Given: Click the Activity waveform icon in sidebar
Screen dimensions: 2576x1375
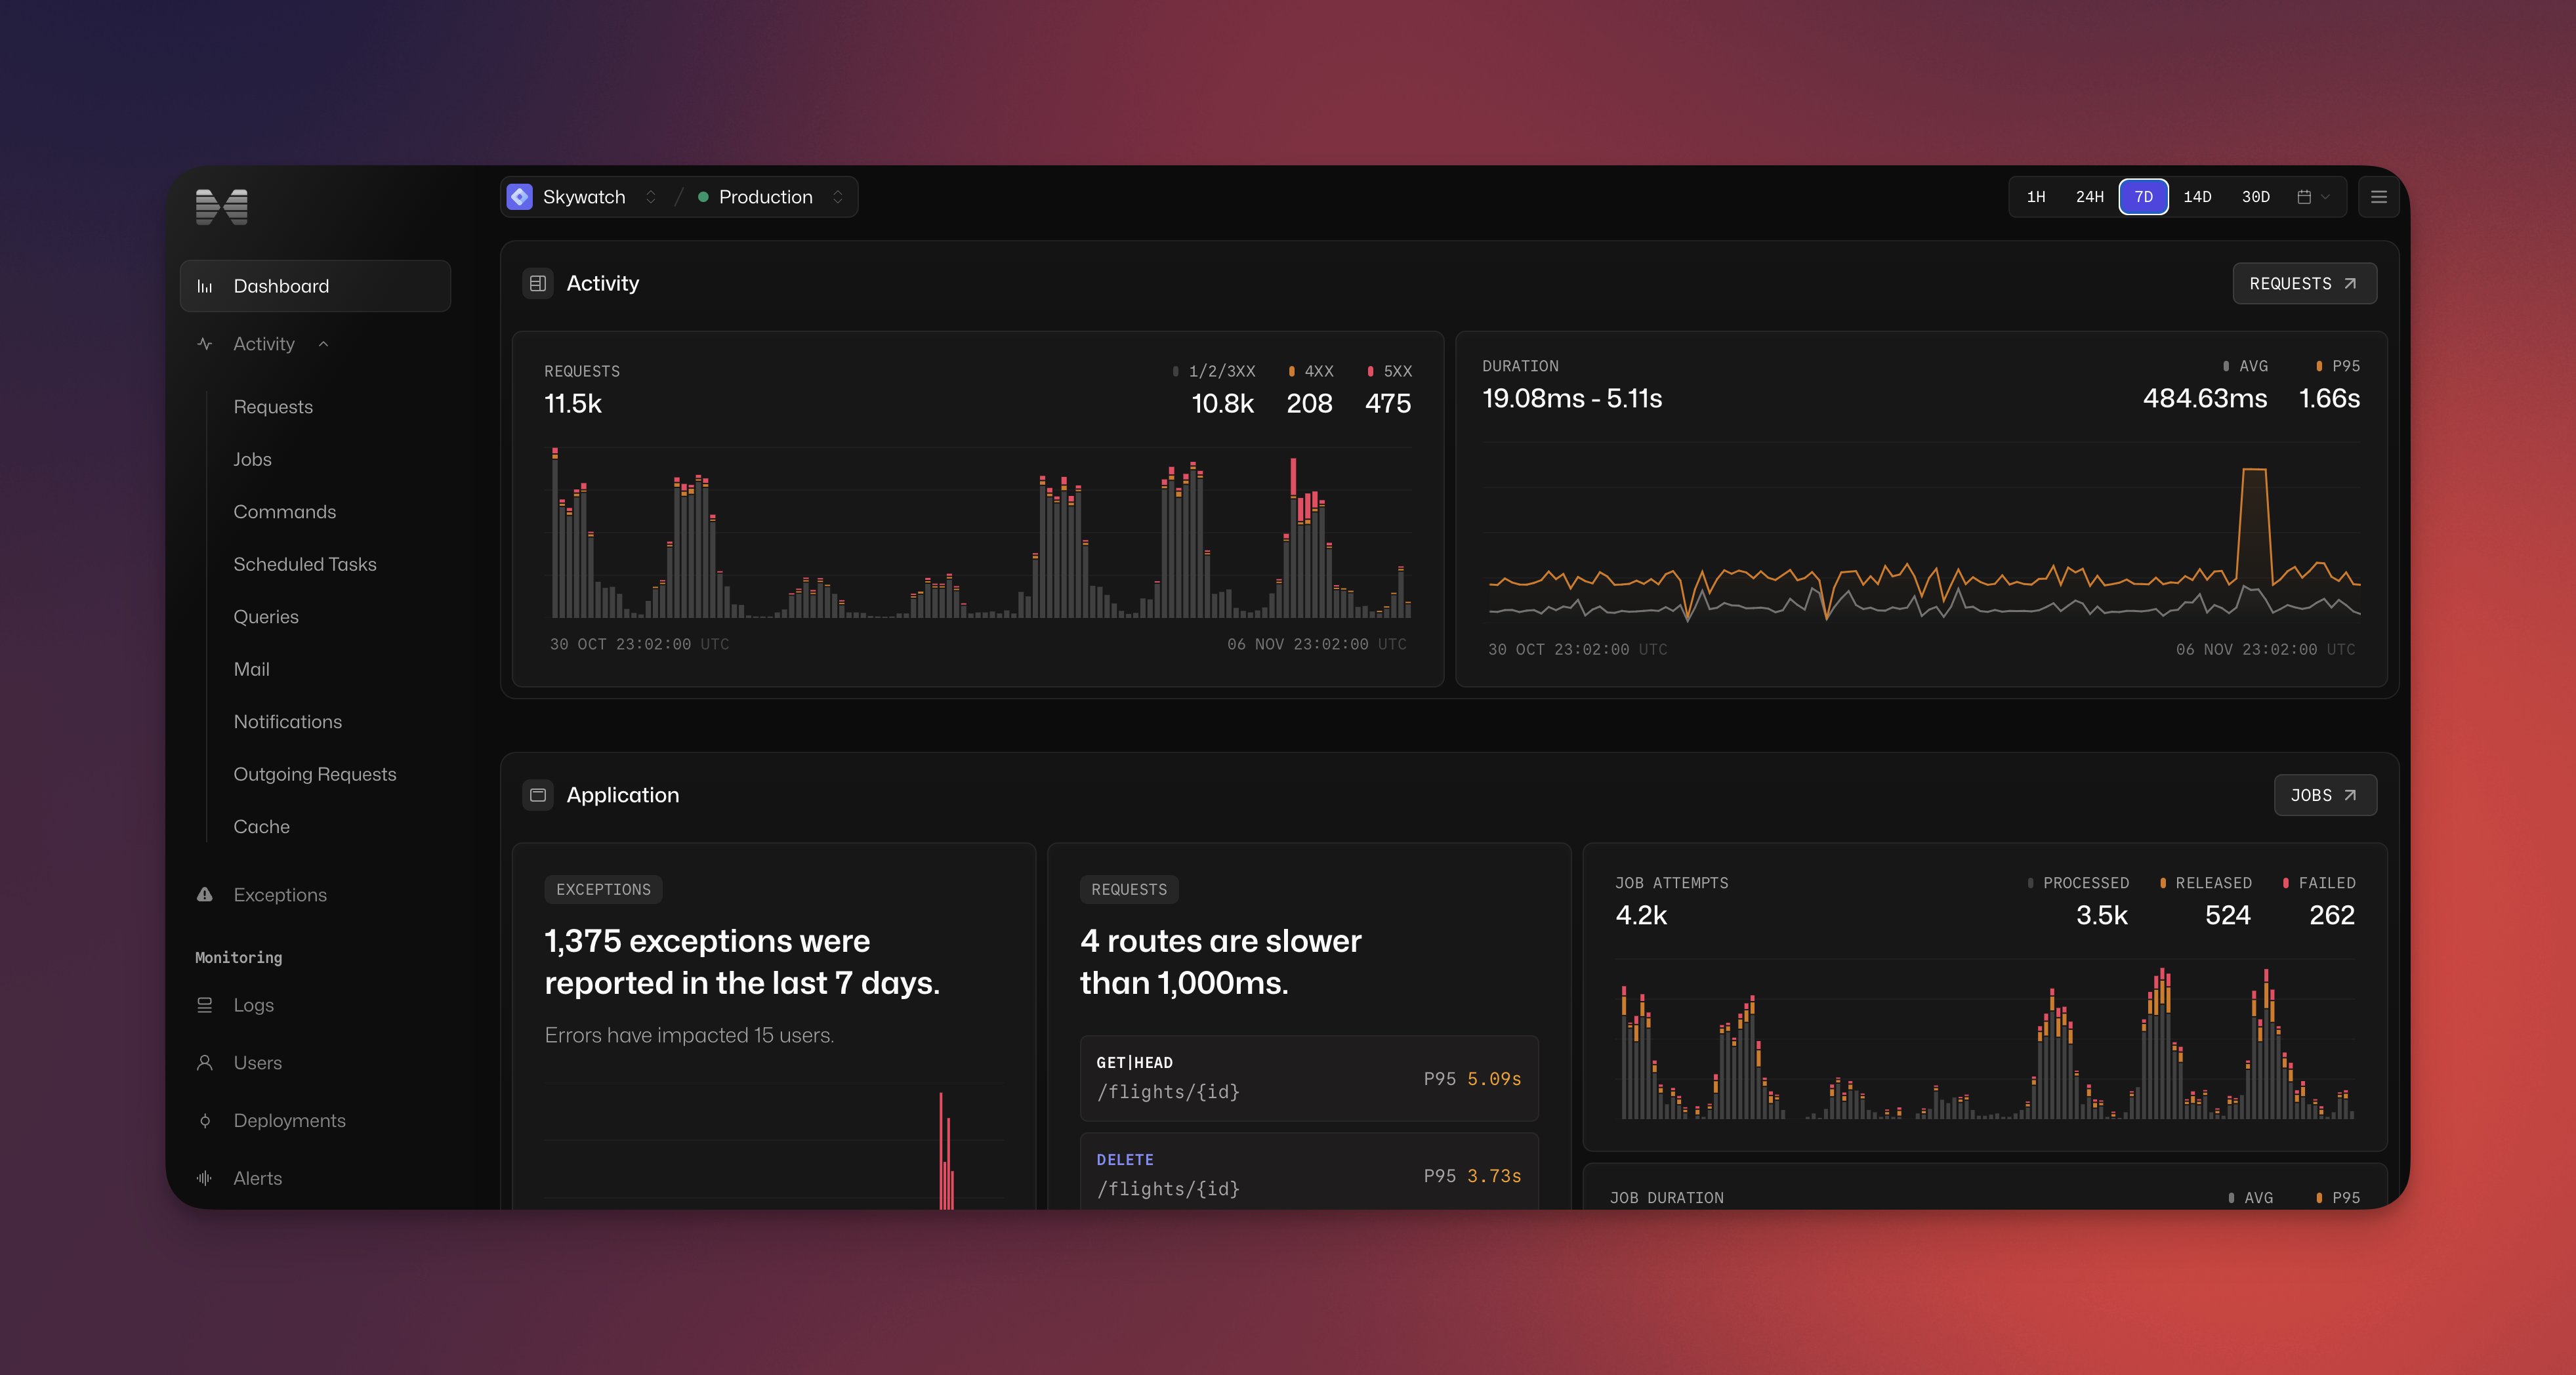Looking at the screenshot, I should click(x=205, y=343).
